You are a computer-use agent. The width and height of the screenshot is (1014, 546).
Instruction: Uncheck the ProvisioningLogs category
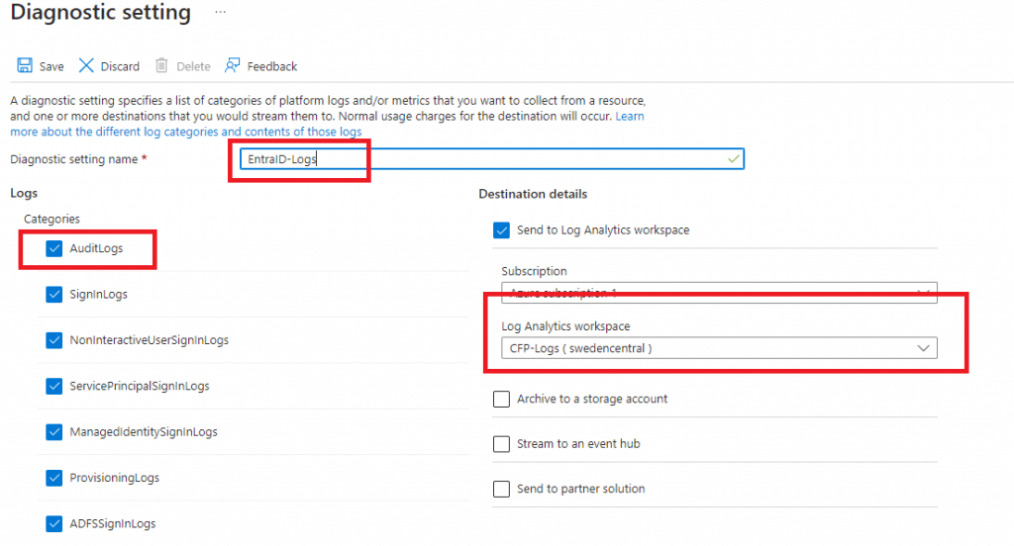tap(54, 478)
